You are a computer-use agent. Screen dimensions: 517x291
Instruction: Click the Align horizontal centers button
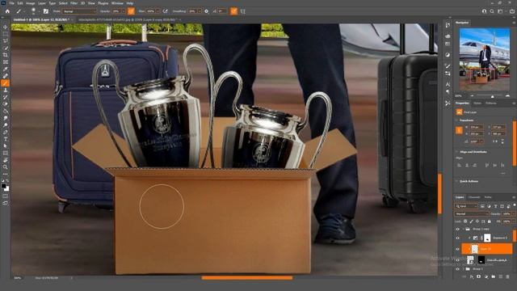(x=467, y=165)
